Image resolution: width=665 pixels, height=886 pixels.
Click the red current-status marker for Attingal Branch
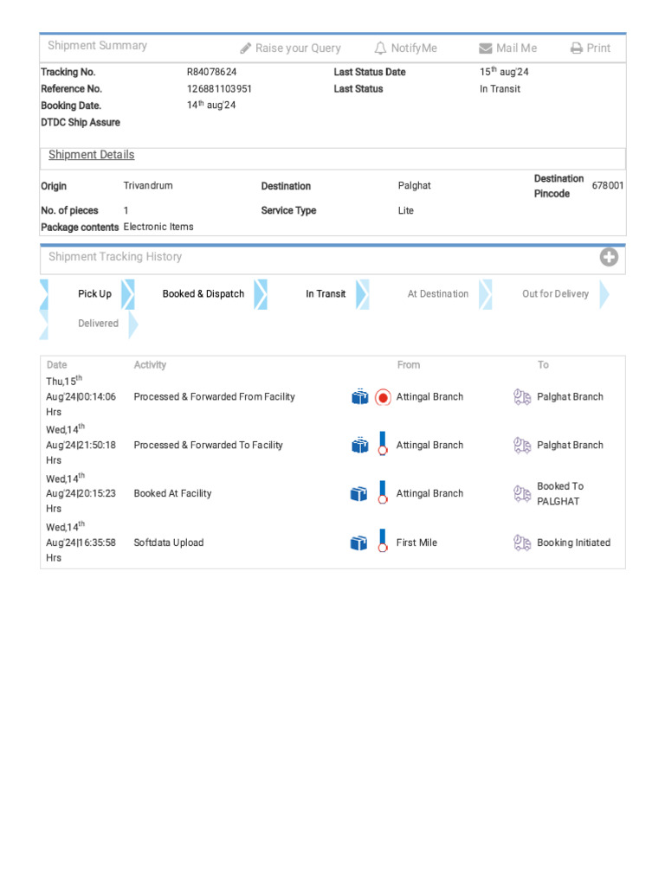[383, 397]
